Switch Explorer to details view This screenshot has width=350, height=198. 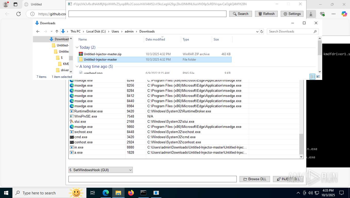coord(312,77)
